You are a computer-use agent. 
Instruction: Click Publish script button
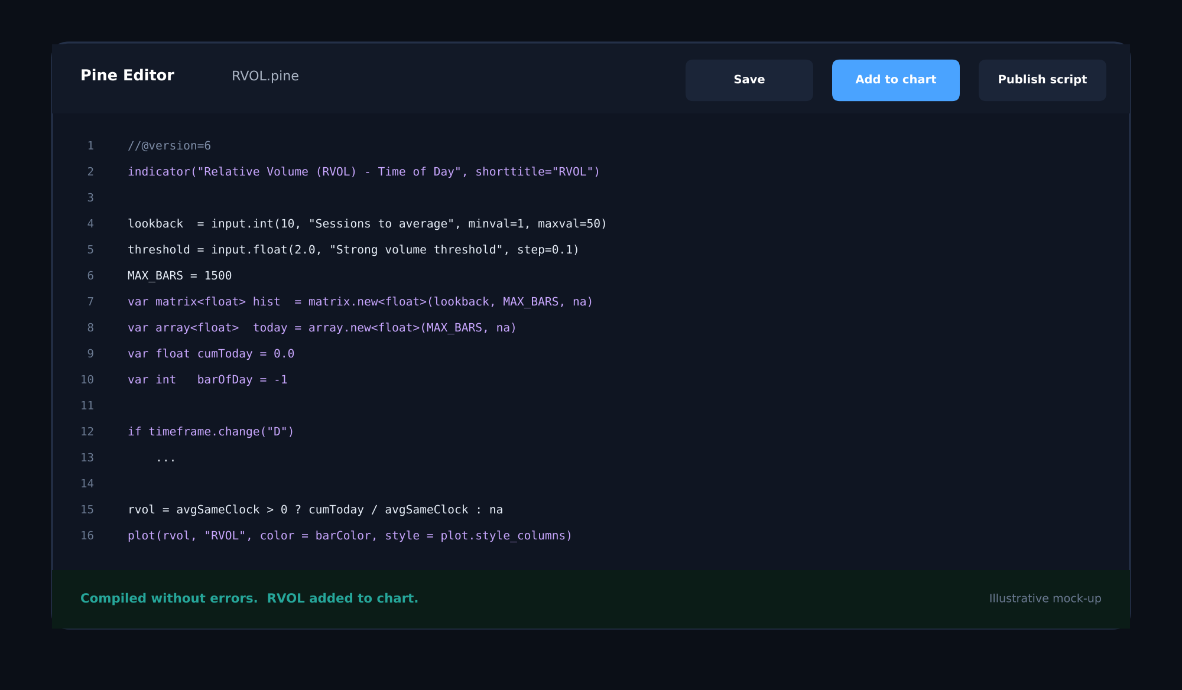[1042, 80]
